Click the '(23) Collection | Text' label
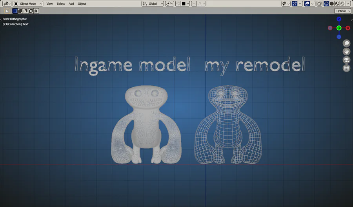This screenshot has height=207, width=353. [x=16, y=24]
